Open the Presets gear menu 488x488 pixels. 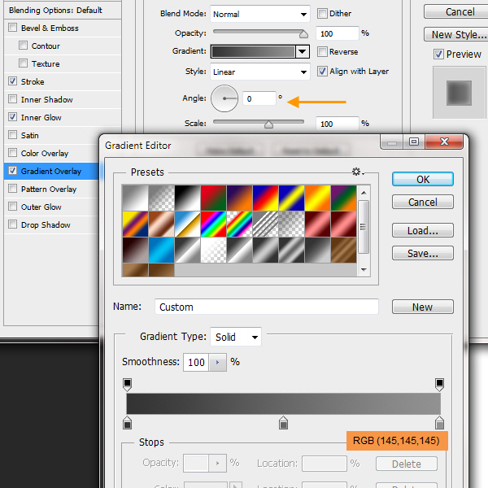[x=356, y=172]
